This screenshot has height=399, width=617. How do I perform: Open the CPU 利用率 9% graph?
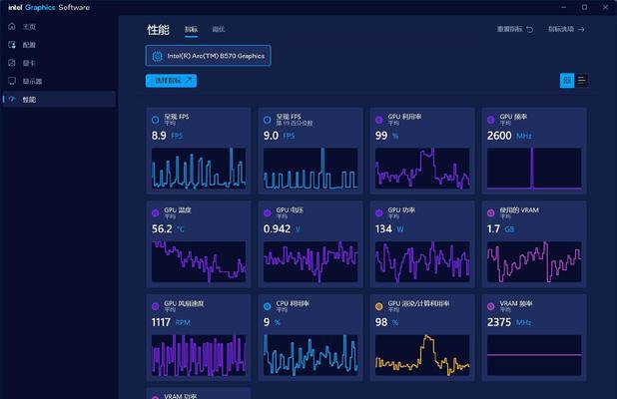(310, 355)
